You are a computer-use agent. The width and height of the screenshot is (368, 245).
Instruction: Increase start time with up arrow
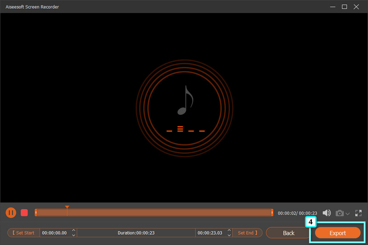point(74,230)
